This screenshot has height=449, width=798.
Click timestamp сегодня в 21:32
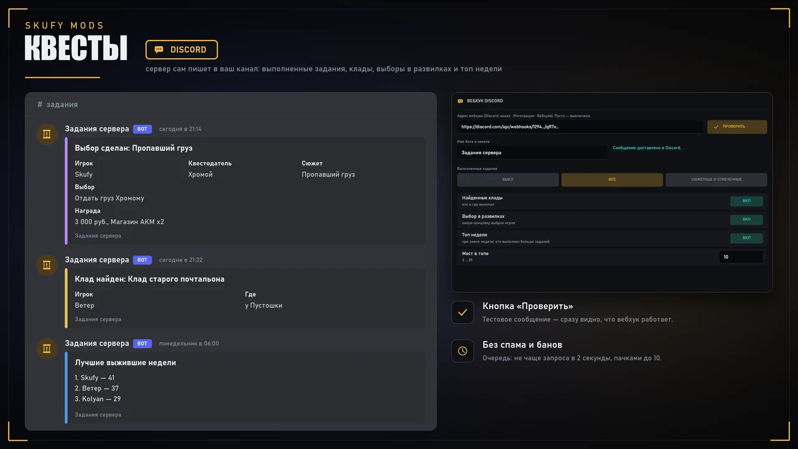180,260
